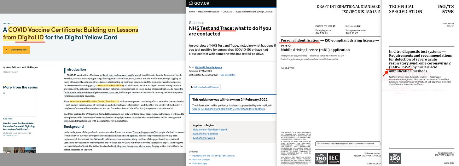Click the COVID Vaccine Certificate article title

(71, 34)
